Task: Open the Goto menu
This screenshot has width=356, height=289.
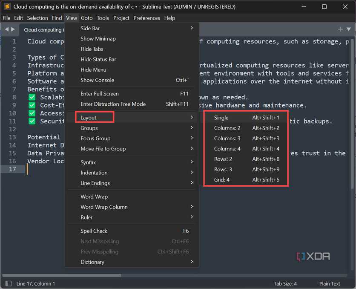Action: [87, 18]
